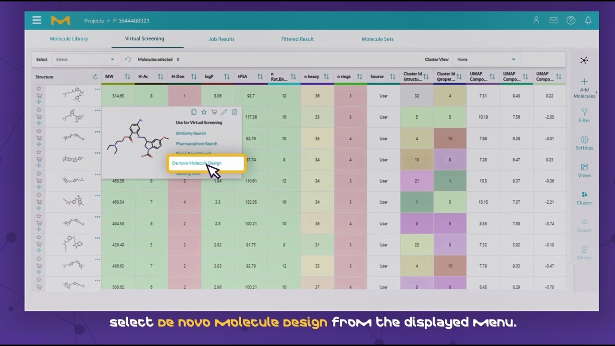Star the molecule with MW 496.63
615x346 pixels.
pos(39,259)
